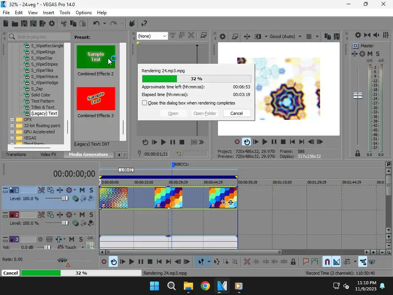The image size is (393, 295).
Task: Switch to the Video FX tab
Action: (x=48, y=154)
